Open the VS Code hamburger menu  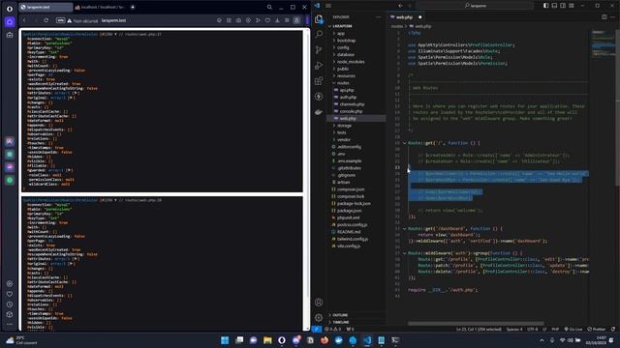pyautogui.click(x=328, y=6)
